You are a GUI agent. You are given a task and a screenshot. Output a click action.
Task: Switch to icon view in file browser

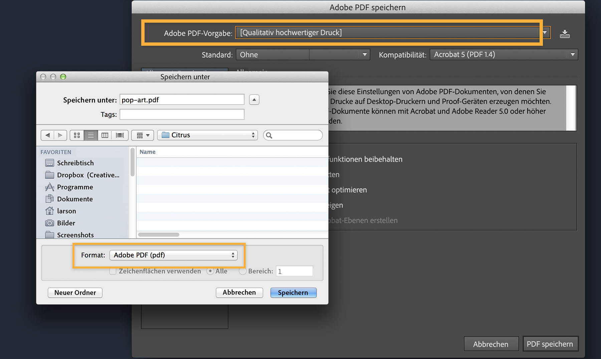77,135
